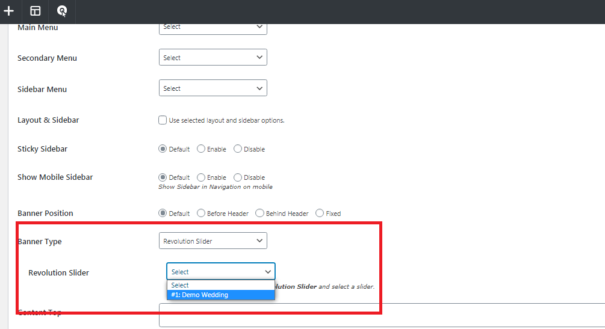This screenshot has width=605, height=329.
Task: Click the plus add-block icon
Action: coord(8,11)
